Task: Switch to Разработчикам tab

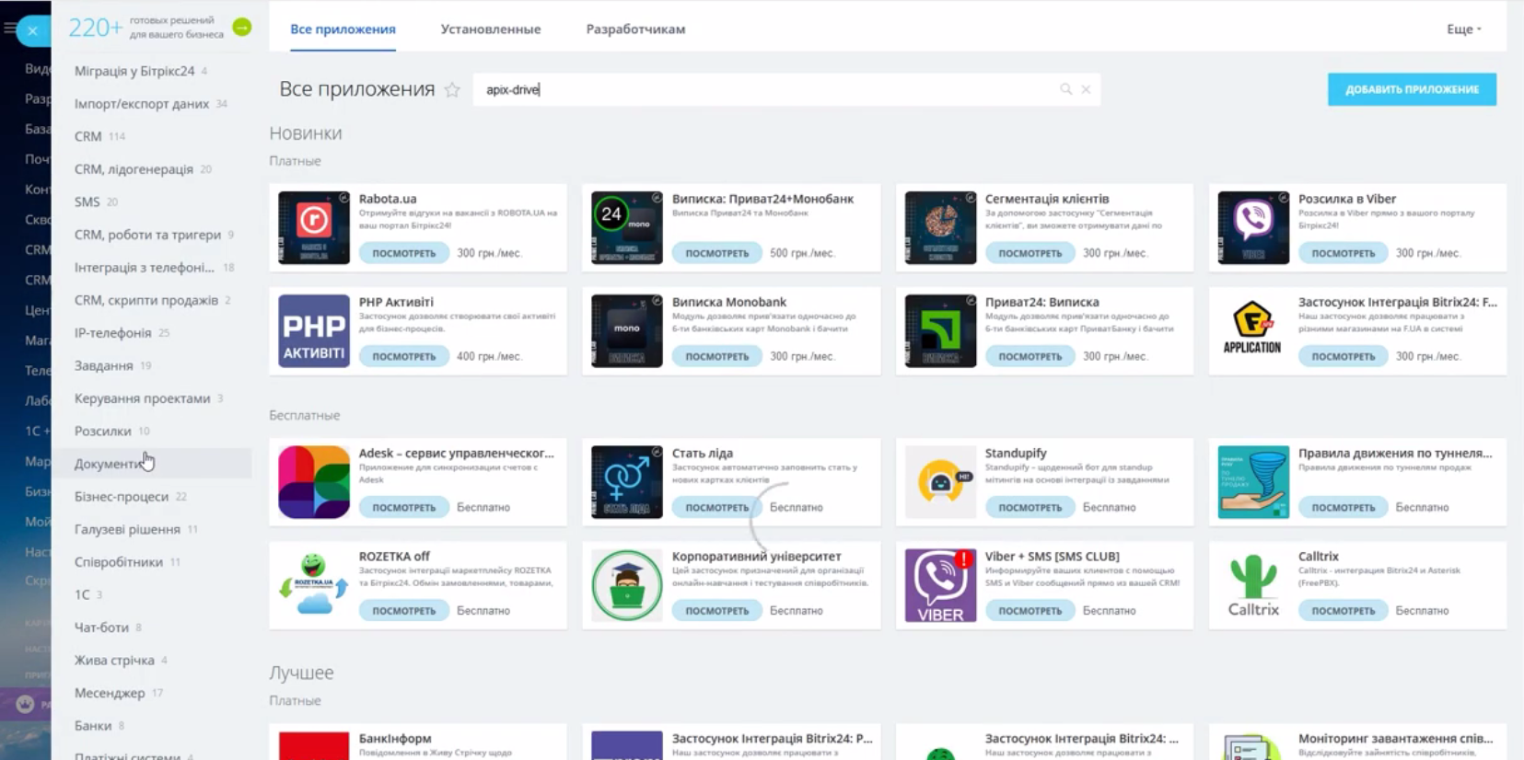Action: pos(635,29)
